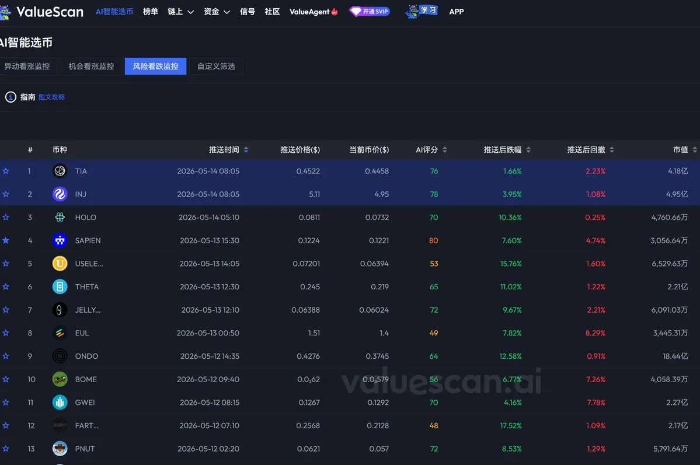This screenshot has height=465, width=700.
Task: Click the ValueScan logo
Action: click(42, 12)
